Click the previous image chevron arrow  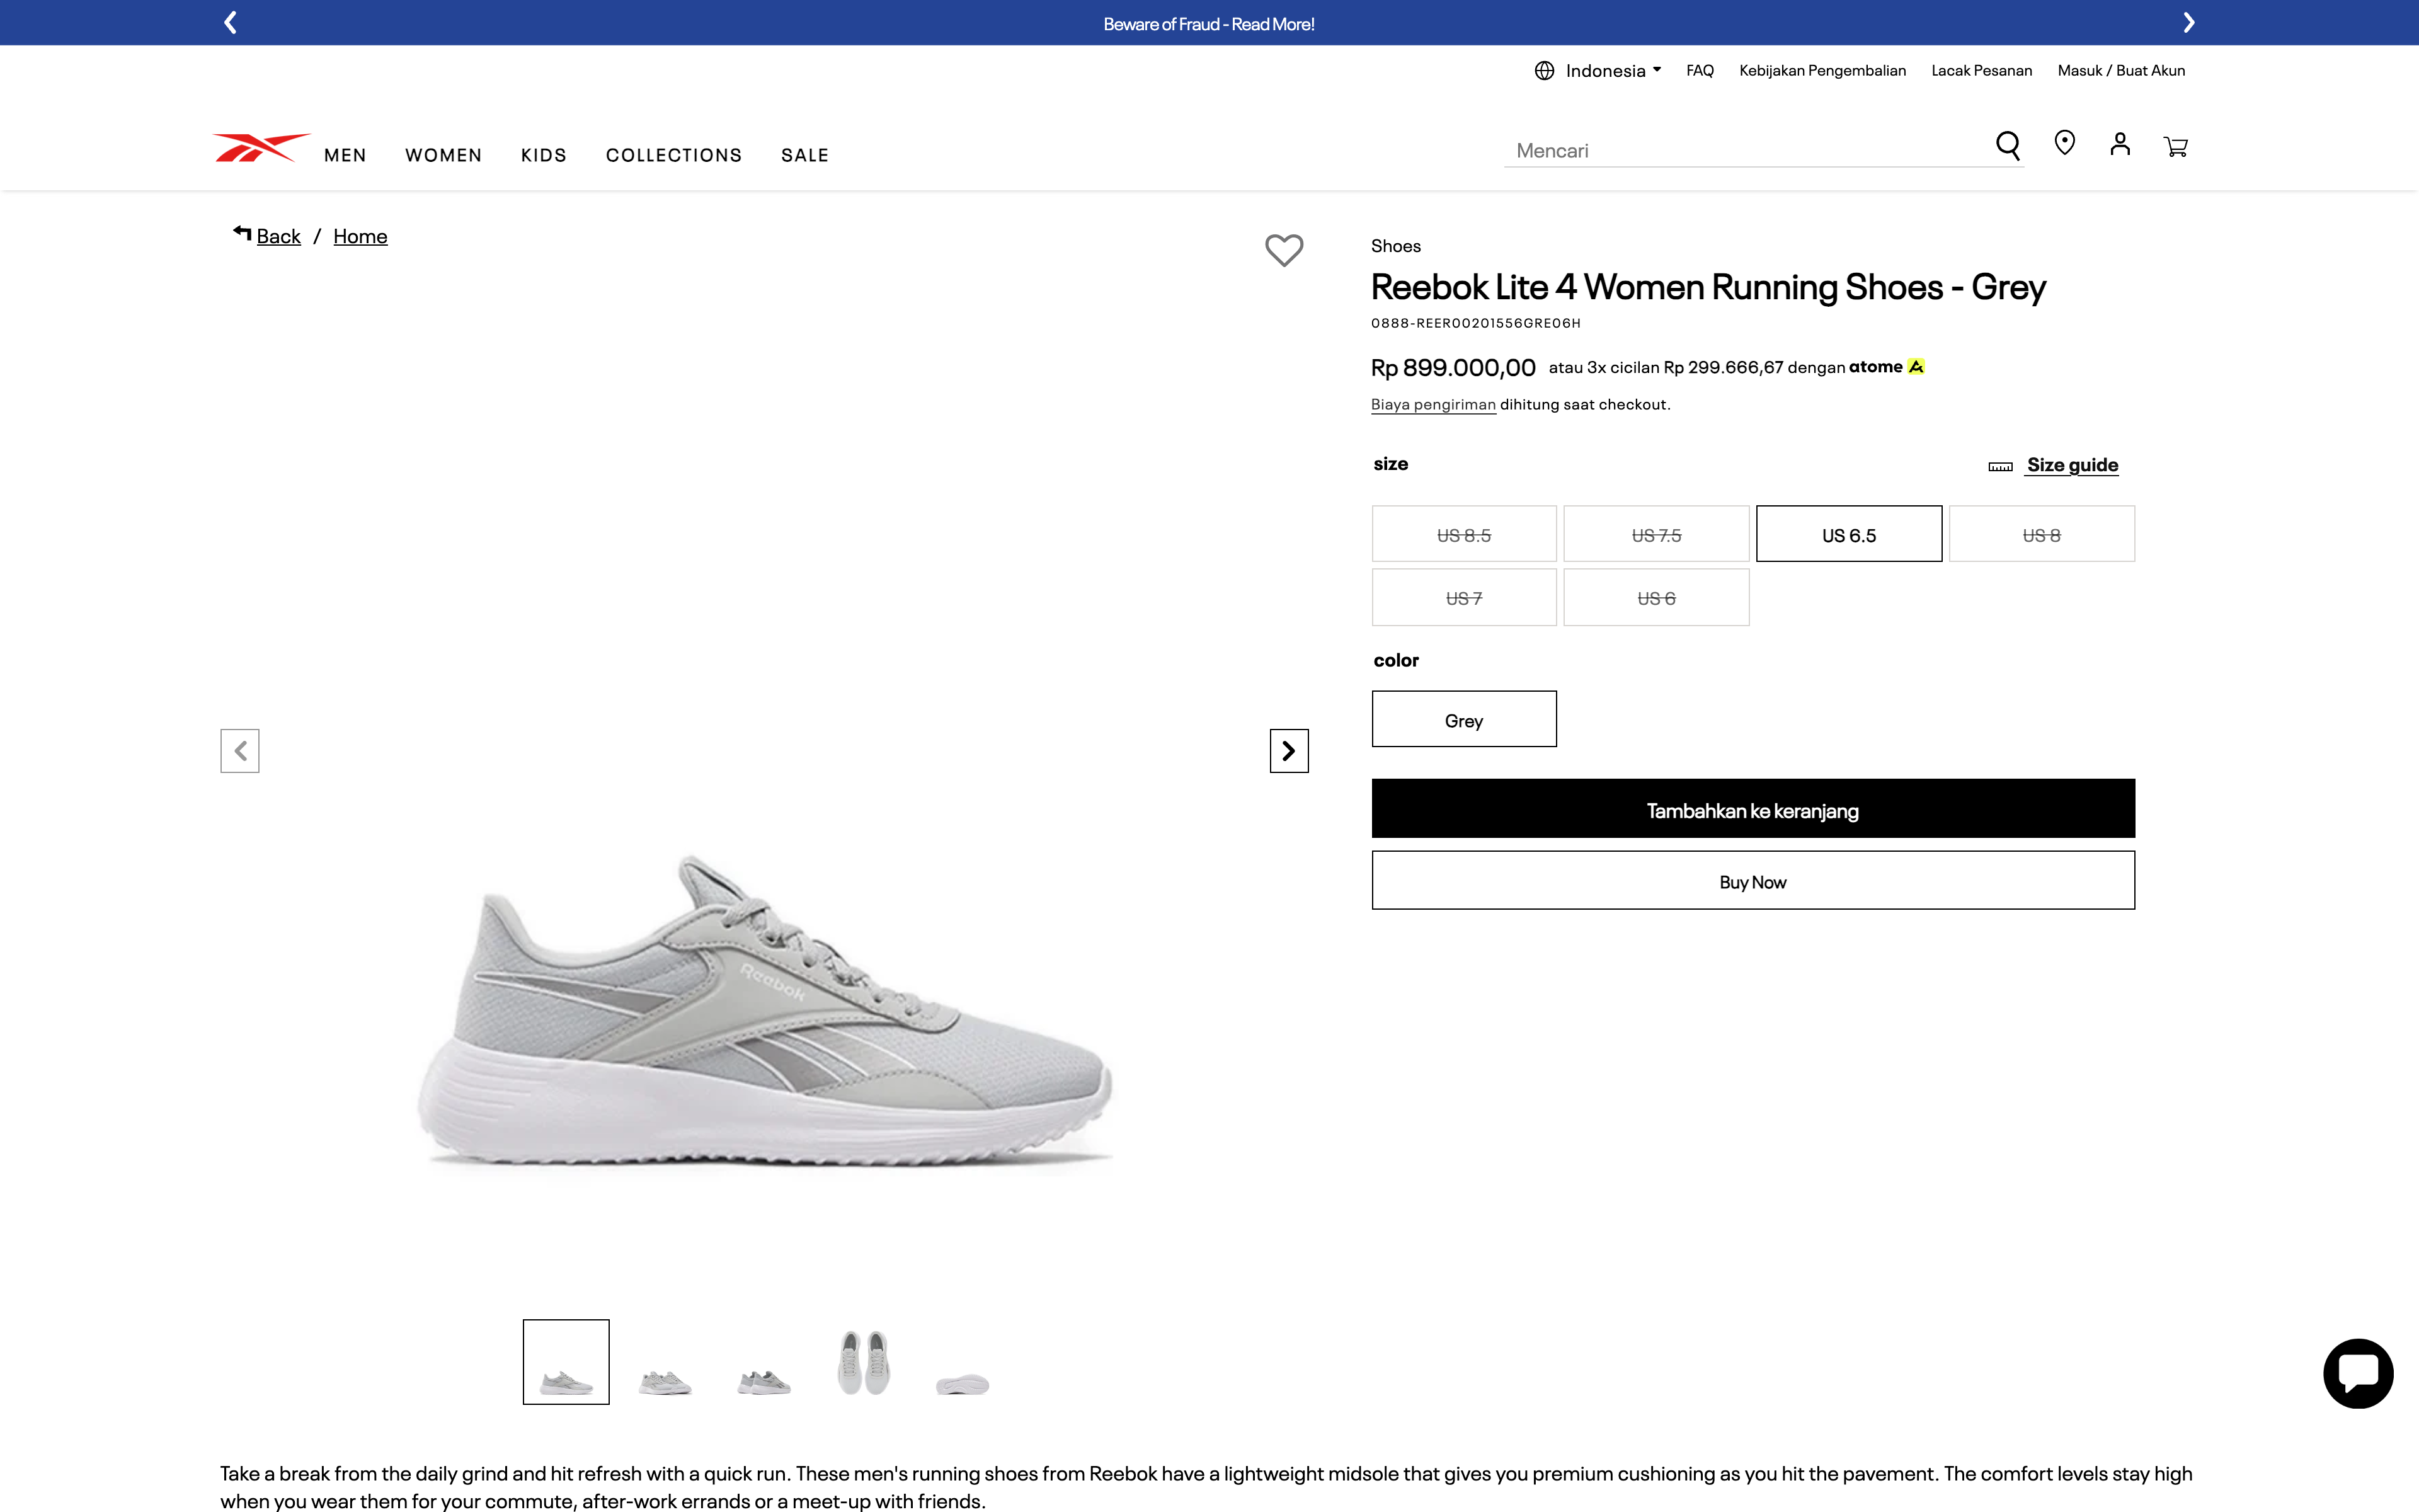[240, 750]
